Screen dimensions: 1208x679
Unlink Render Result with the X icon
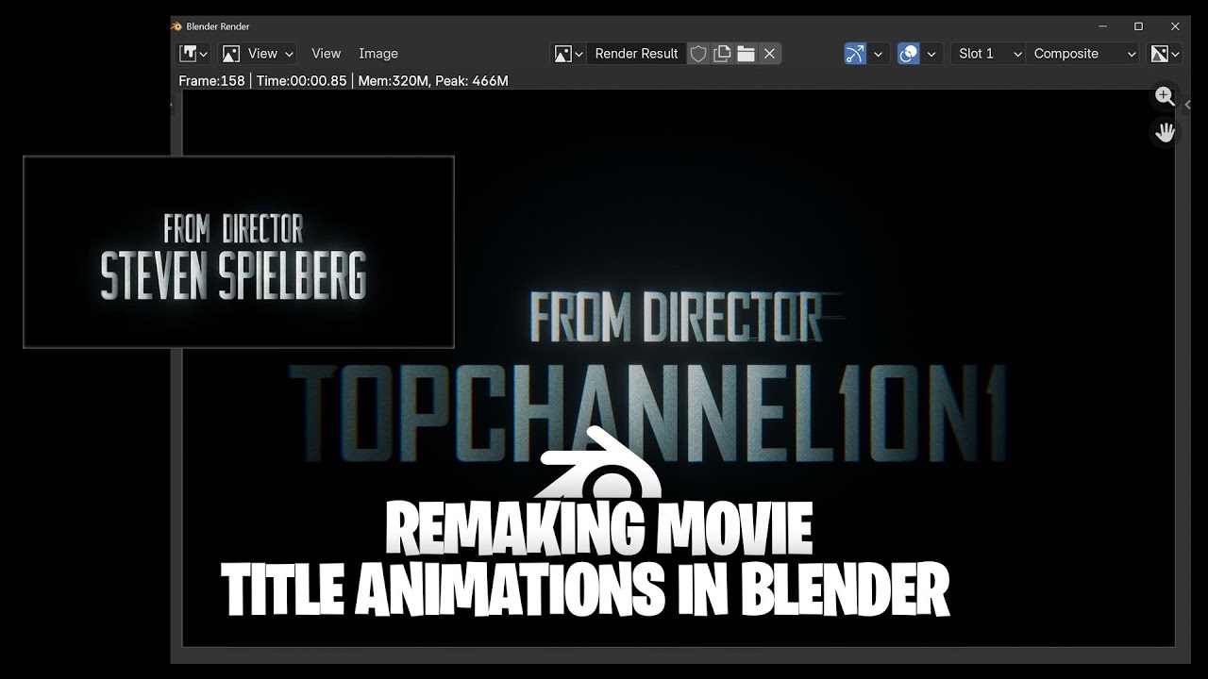769,54
